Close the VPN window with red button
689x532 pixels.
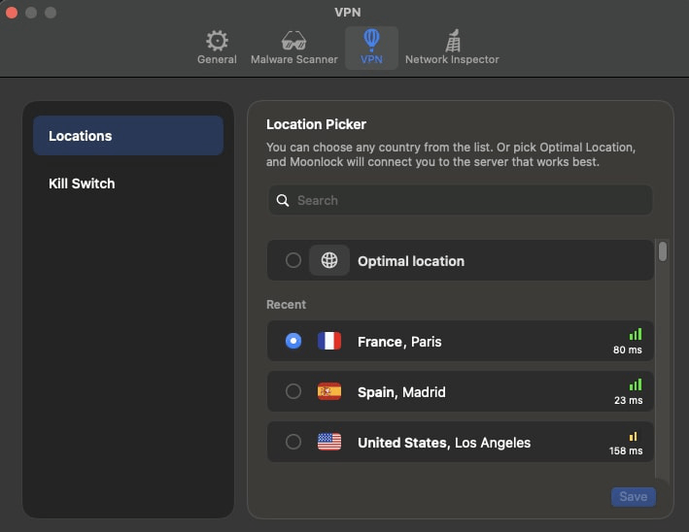pyautogui.click(x=12, y=13)
